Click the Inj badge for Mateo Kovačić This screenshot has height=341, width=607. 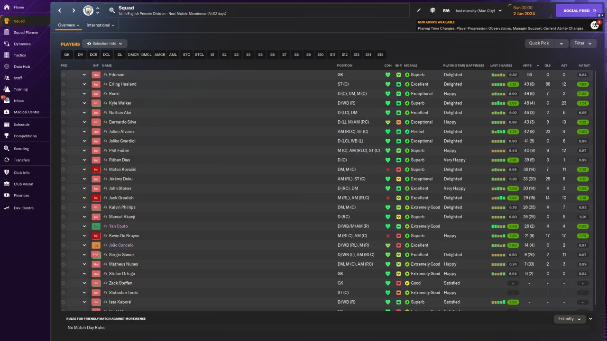click(x=96, y=170)
